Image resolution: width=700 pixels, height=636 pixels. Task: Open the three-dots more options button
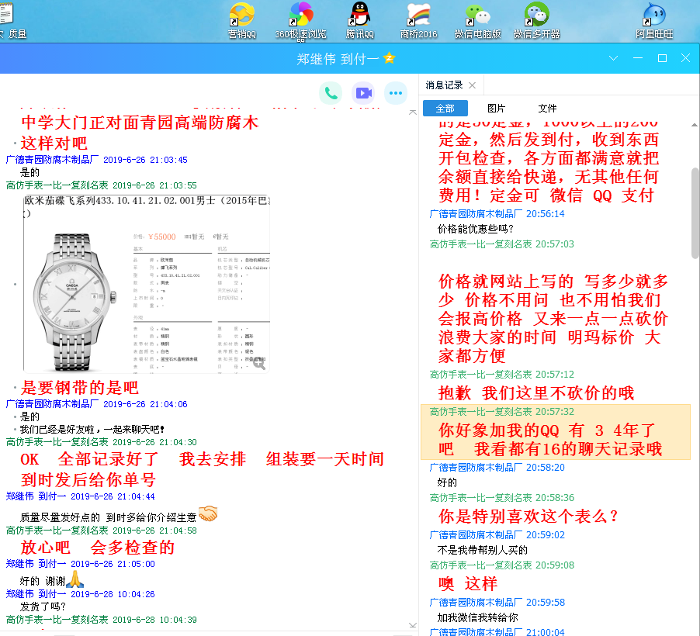point(396,93)
